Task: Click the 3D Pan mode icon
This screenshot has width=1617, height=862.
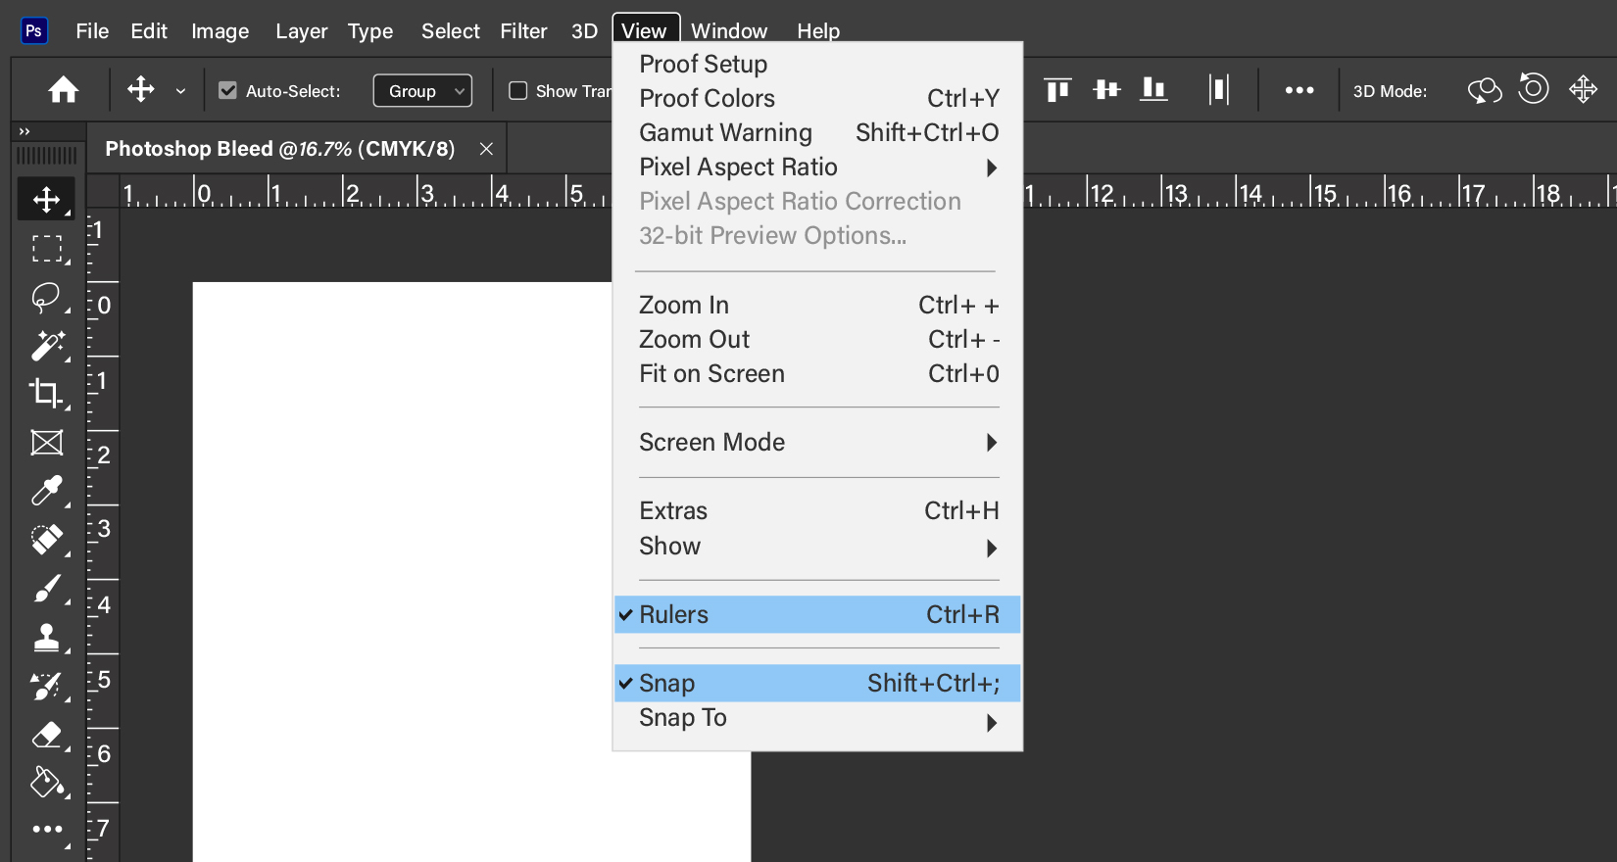Action: coord(1583,90)
